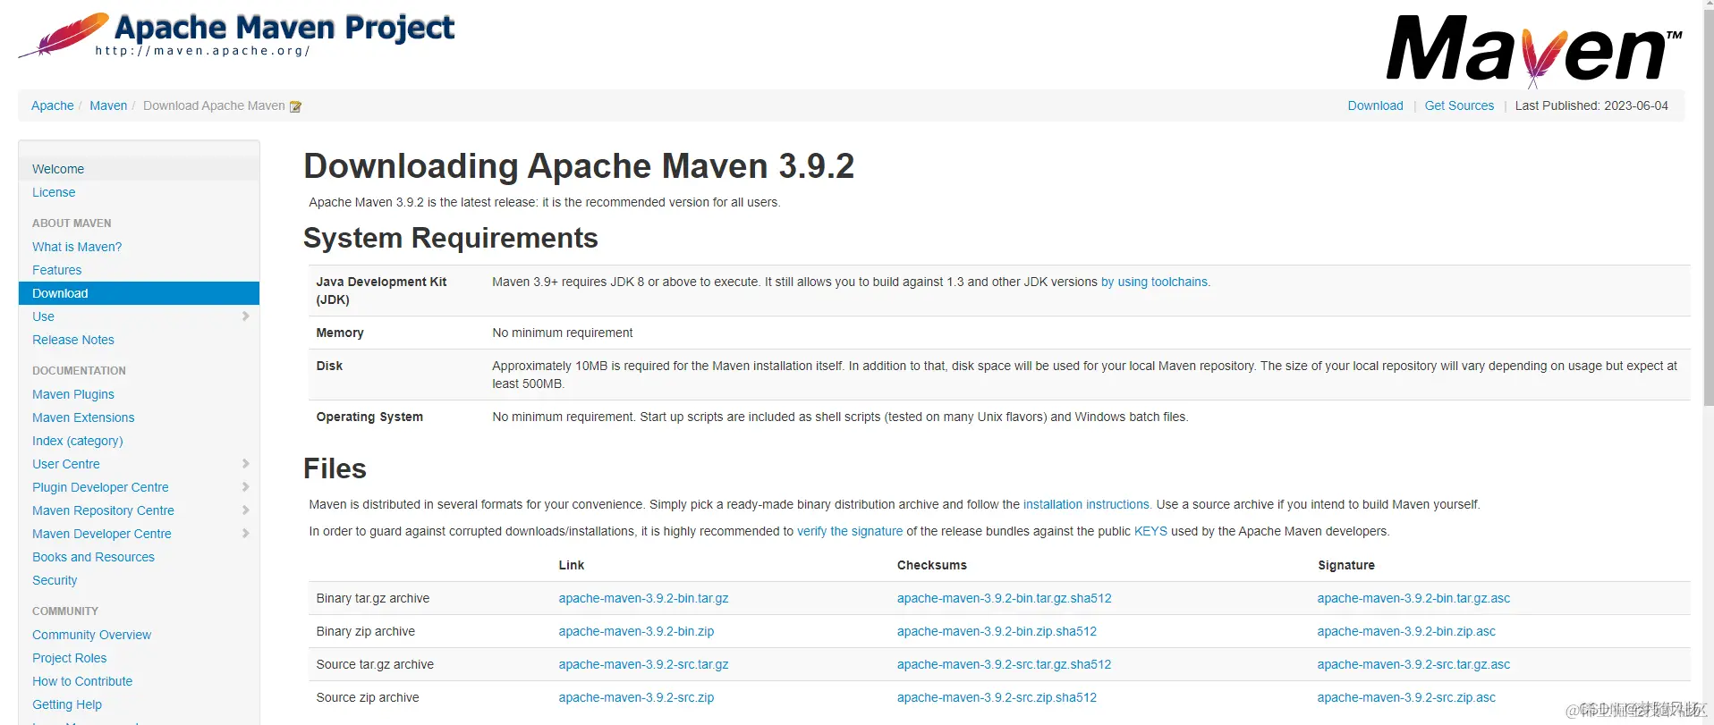Screen dimensions: 1714x725
Task: Expand the Plugin Developer Centre arrow
Action: 245,487
